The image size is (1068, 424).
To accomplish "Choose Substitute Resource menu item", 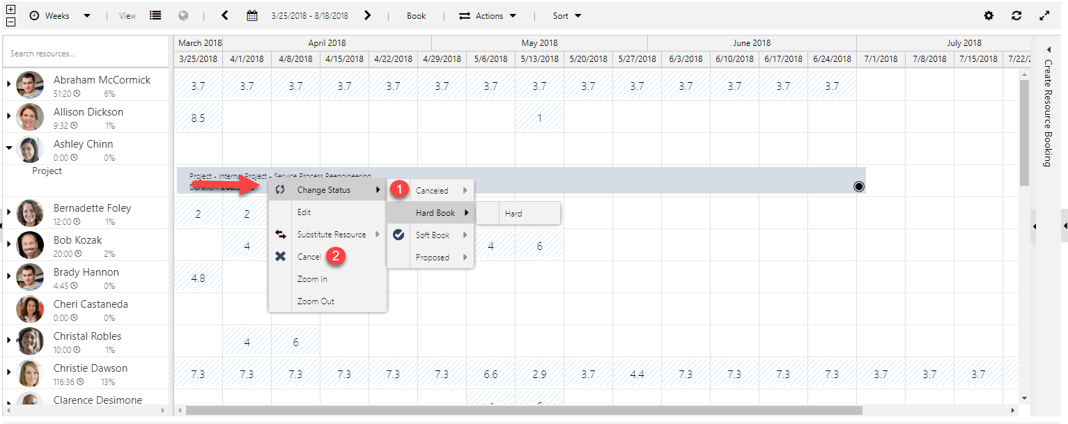I will pos(331,235).
